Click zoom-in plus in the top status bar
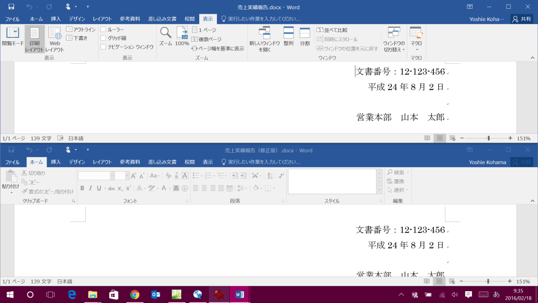The width and height of the screenshot is (538, 303). pos(510,138)
